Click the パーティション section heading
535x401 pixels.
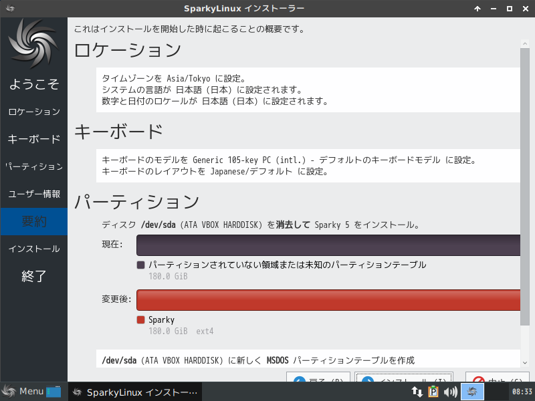[137, 202]
